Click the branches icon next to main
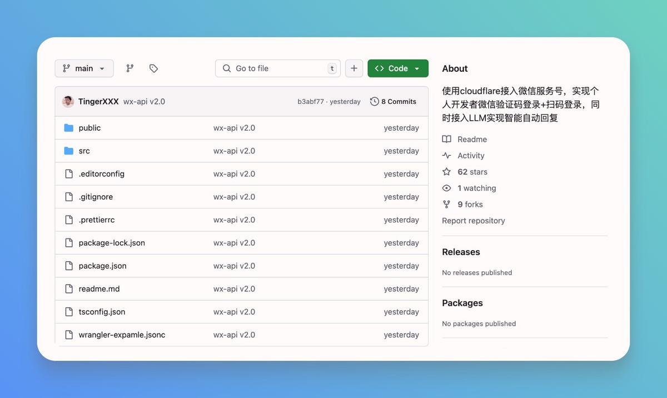The height and width of the screenshot is (398, 667). click(x=130, y=68)
